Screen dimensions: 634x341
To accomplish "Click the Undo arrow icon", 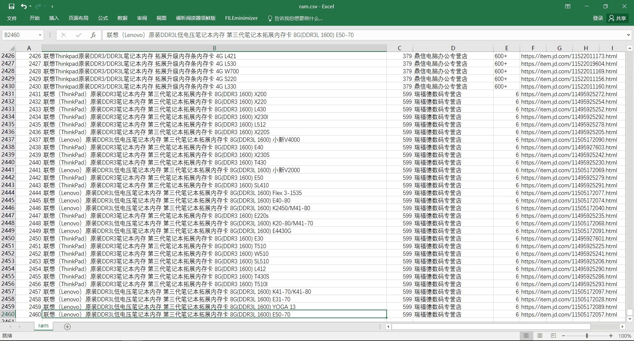I will [24, 6].
